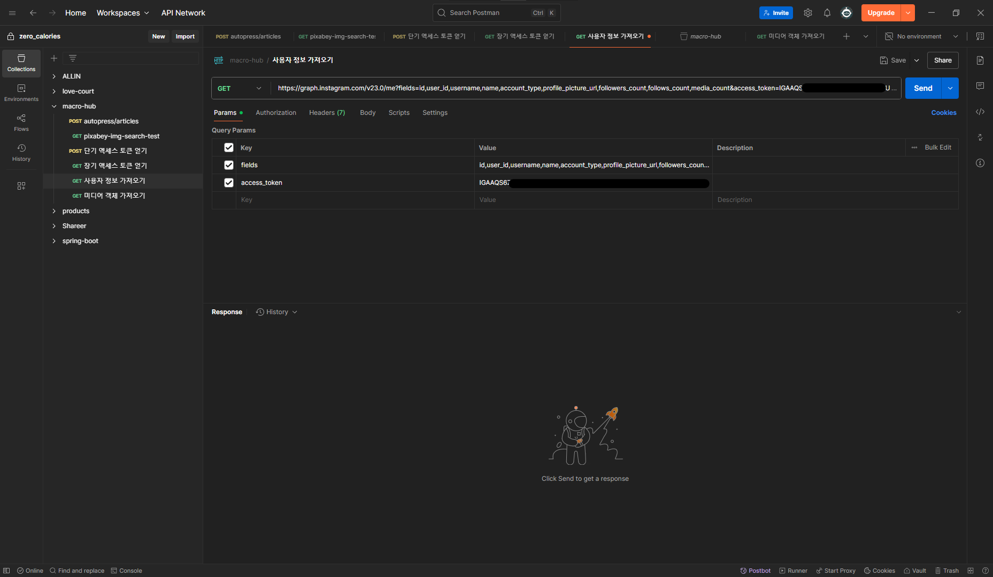
Task: Click Bulk Edit
Action: point(938,147)
